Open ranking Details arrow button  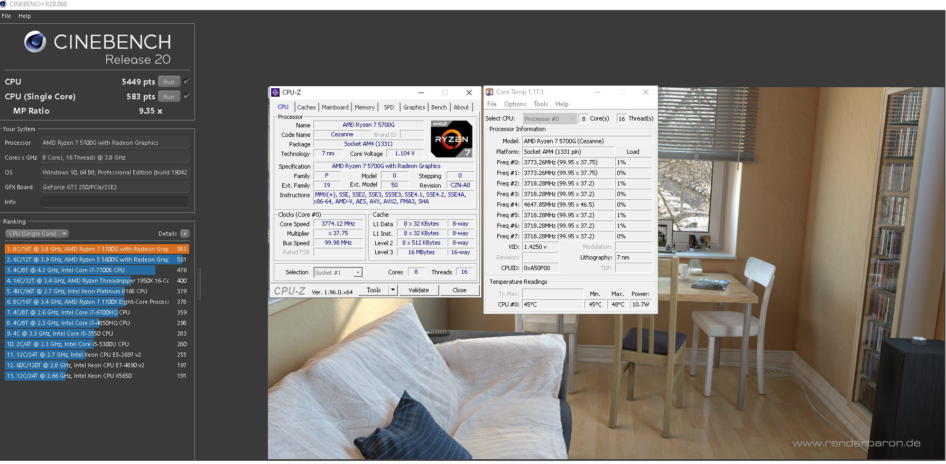click(x=185, y=234)
